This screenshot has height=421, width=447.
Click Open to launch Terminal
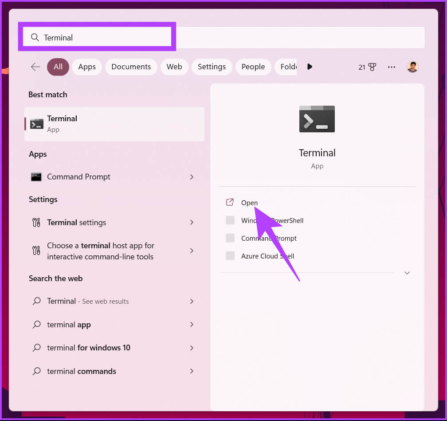click(x=249, y=203)
